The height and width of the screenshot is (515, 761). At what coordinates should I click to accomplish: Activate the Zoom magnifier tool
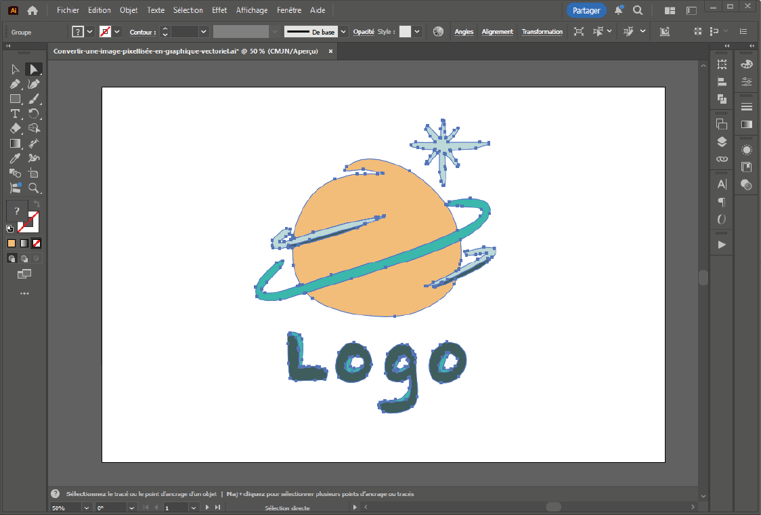(x=33, y=188)
